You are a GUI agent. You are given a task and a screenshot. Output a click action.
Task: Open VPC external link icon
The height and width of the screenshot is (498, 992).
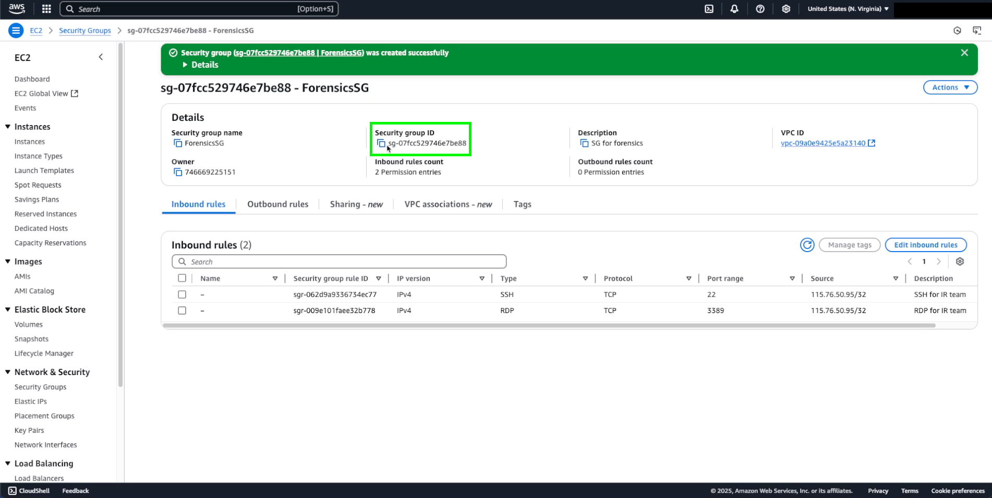pyautogui.click(x=871, y=143)
